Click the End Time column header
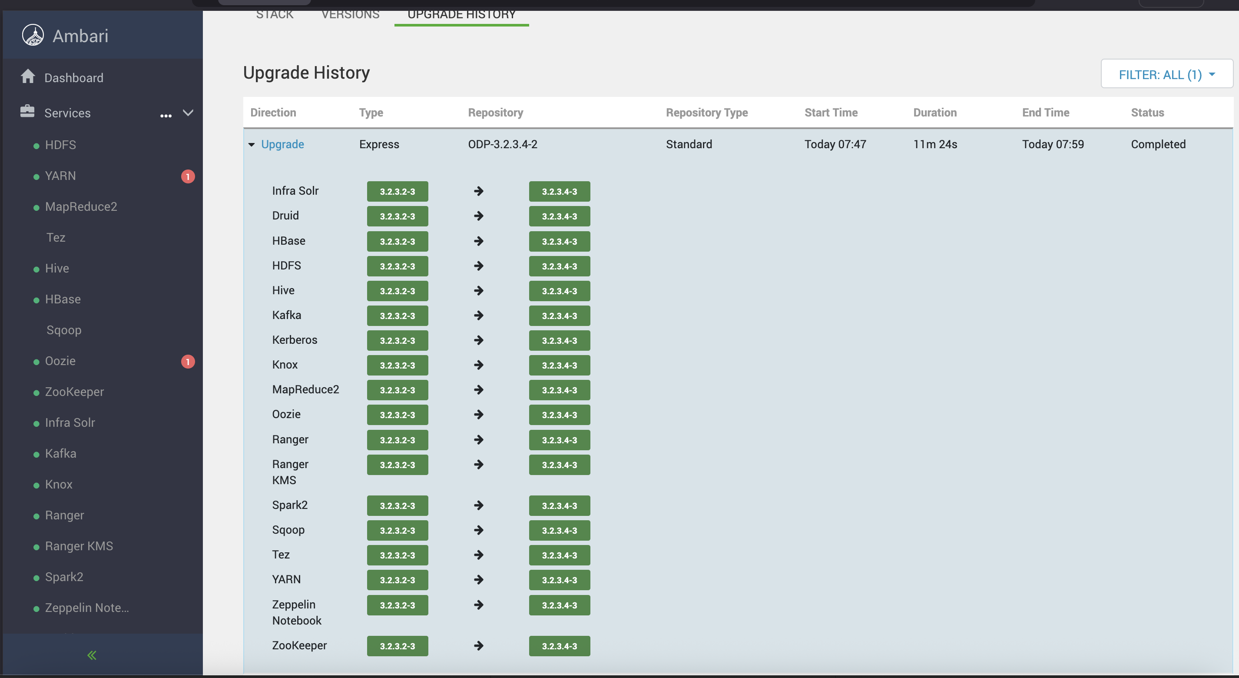The width and height of the screenshot is (1239, 678). pyautogui.click(x=1046, y=113)
